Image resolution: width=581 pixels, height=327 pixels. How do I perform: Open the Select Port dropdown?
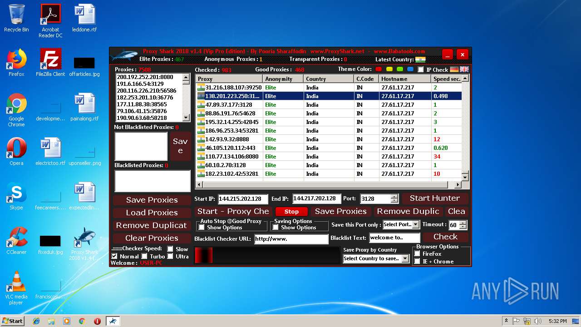[x=401, y=224]
